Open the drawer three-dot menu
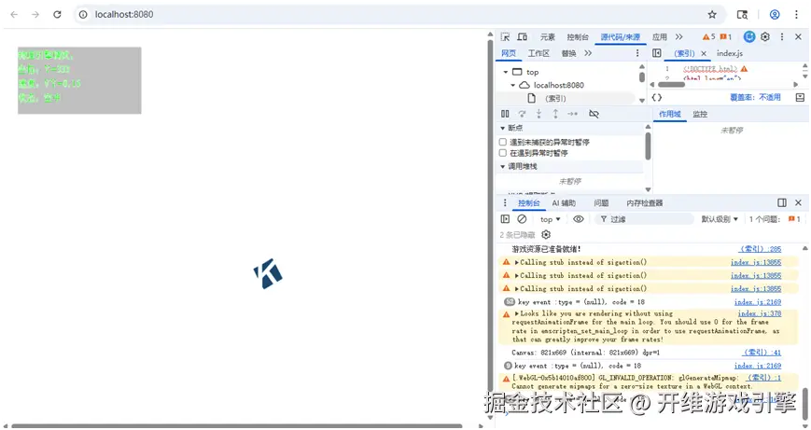The height and width of the screenshot is (430, 811). click(x=505, y=202)
